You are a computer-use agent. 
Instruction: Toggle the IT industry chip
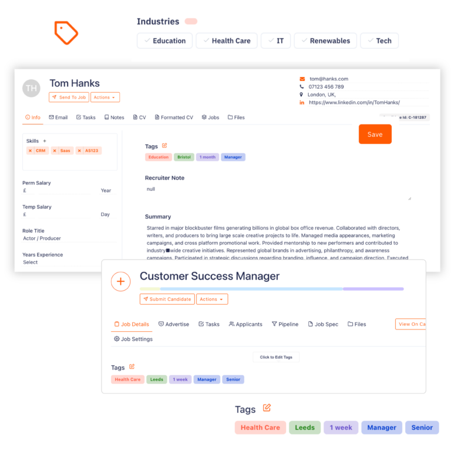[275, 41]
